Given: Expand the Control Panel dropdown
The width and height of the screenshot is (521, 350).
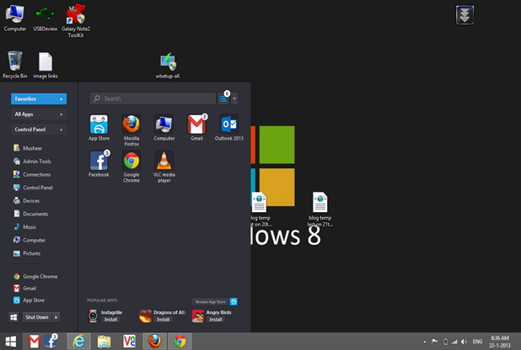Looking at the screenshot, I should coord(62,130).
